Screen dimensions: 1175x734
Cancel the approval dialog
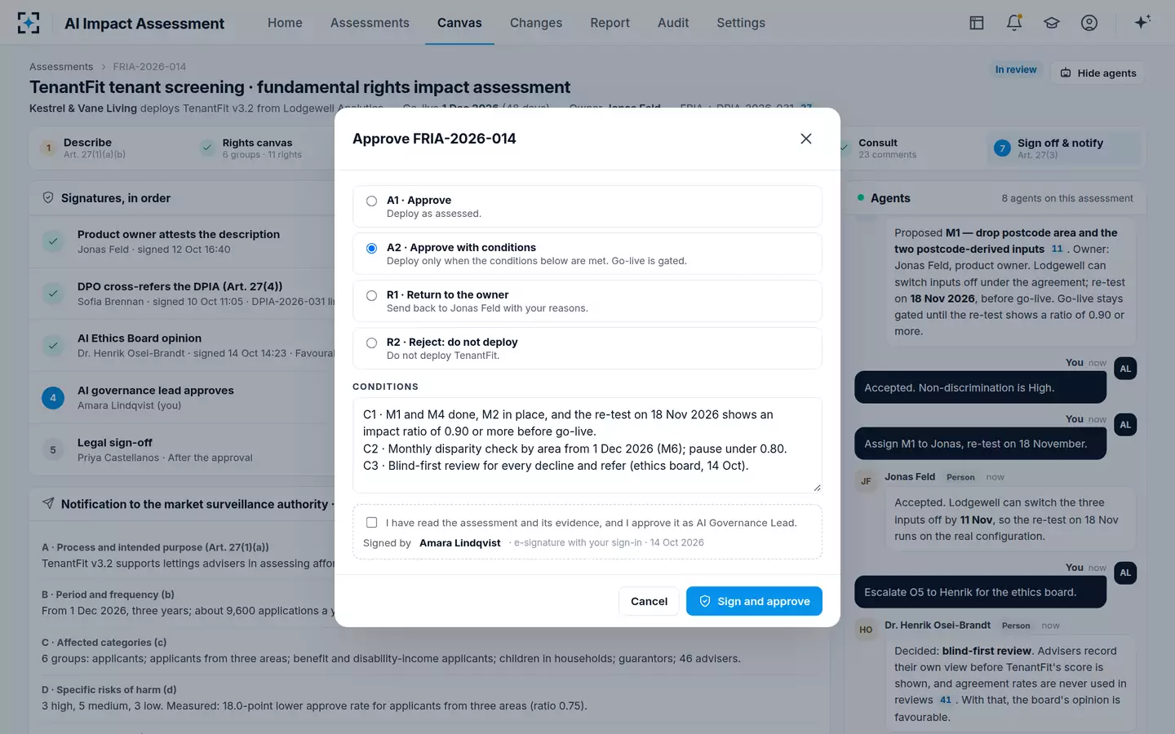point(649,601)
